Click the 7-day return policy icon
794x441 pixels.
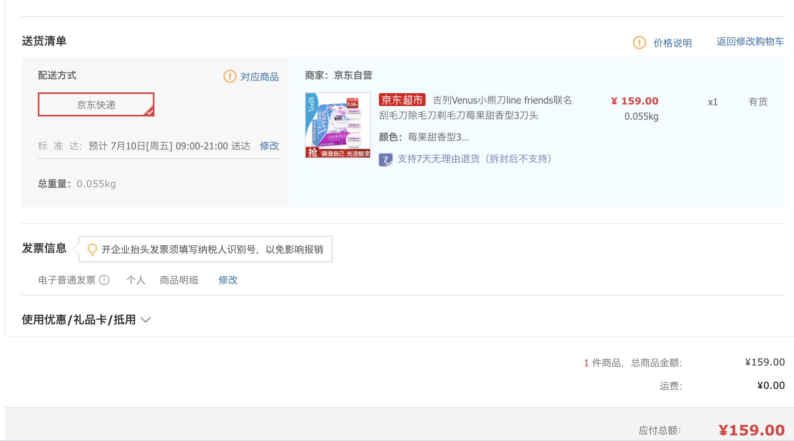click(385, 159)
